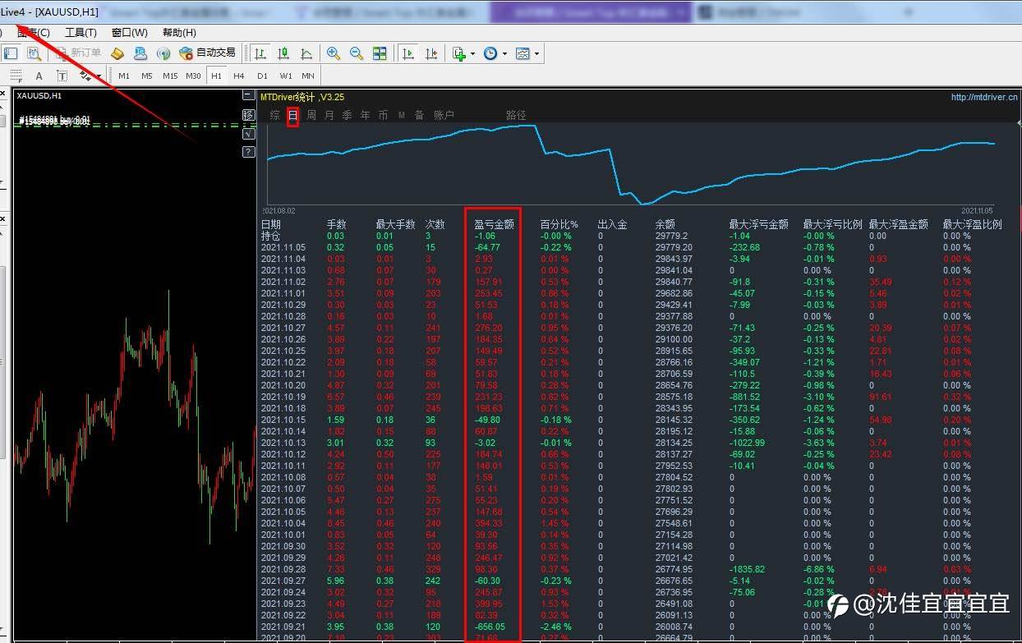
Task: Open the Market Watch panel icon
Action: click(x=11, y=53)
